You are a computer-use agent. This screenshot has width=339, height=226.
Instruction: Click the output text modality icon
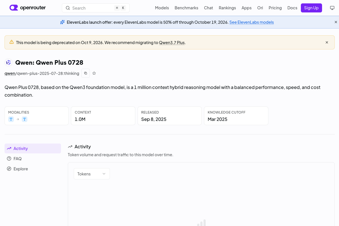click(25, 119)
